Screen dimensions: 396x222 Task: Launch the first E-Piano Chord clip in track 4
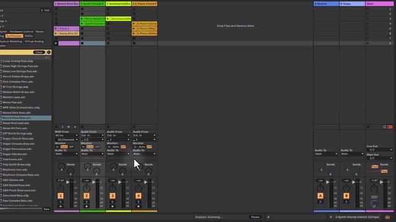(134, 23)
